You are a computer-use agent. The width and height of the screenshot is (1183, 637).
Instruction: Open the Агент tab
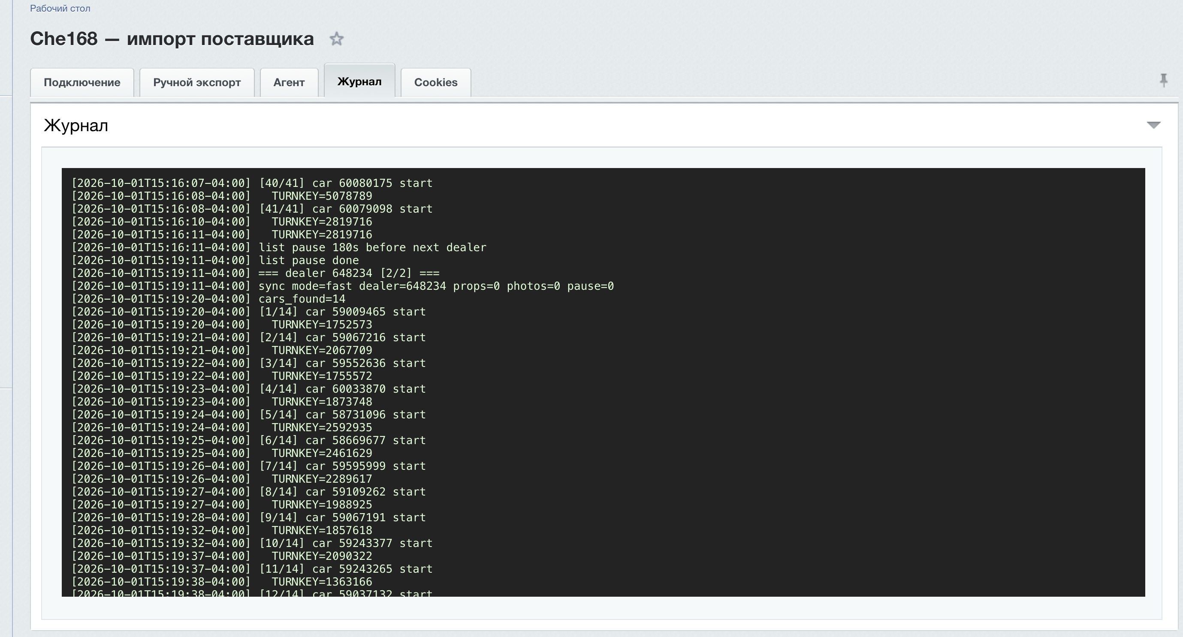[x=289, y=82]
